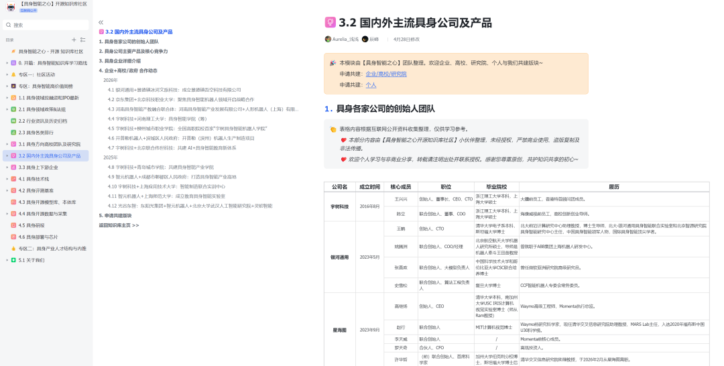This screenshot has height=366, width=724.
Task: Select the 3.2 国内外主流具身公司及产品 sidebar item
Action: [47, 156]
